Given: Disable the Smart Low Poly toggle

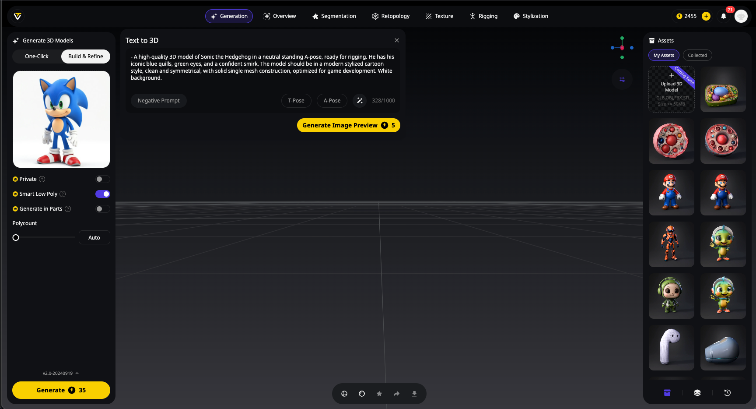Looking at the screenshot, I should click(x=102, y=194).
